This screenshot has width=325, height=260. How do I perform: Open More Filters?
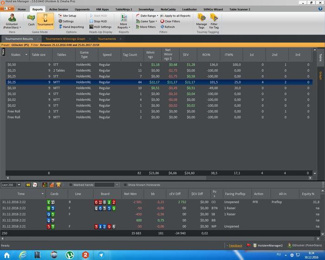pyautogui.click(x=146, y=27)
